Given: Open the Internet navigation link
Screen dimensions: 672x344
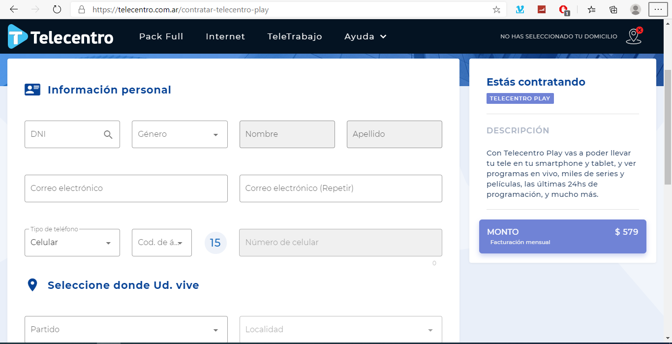Looking at the screenshot, I should coord(225,36).
